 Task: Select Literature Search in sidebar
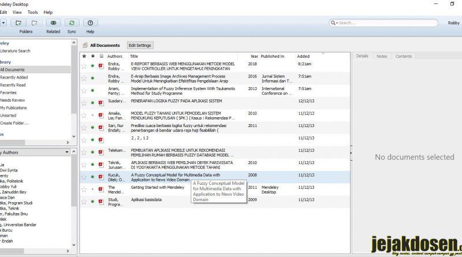16,51
